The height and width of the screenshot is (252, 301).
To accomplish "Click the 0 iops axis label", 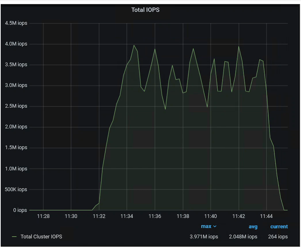I will [x=20, y=210].
